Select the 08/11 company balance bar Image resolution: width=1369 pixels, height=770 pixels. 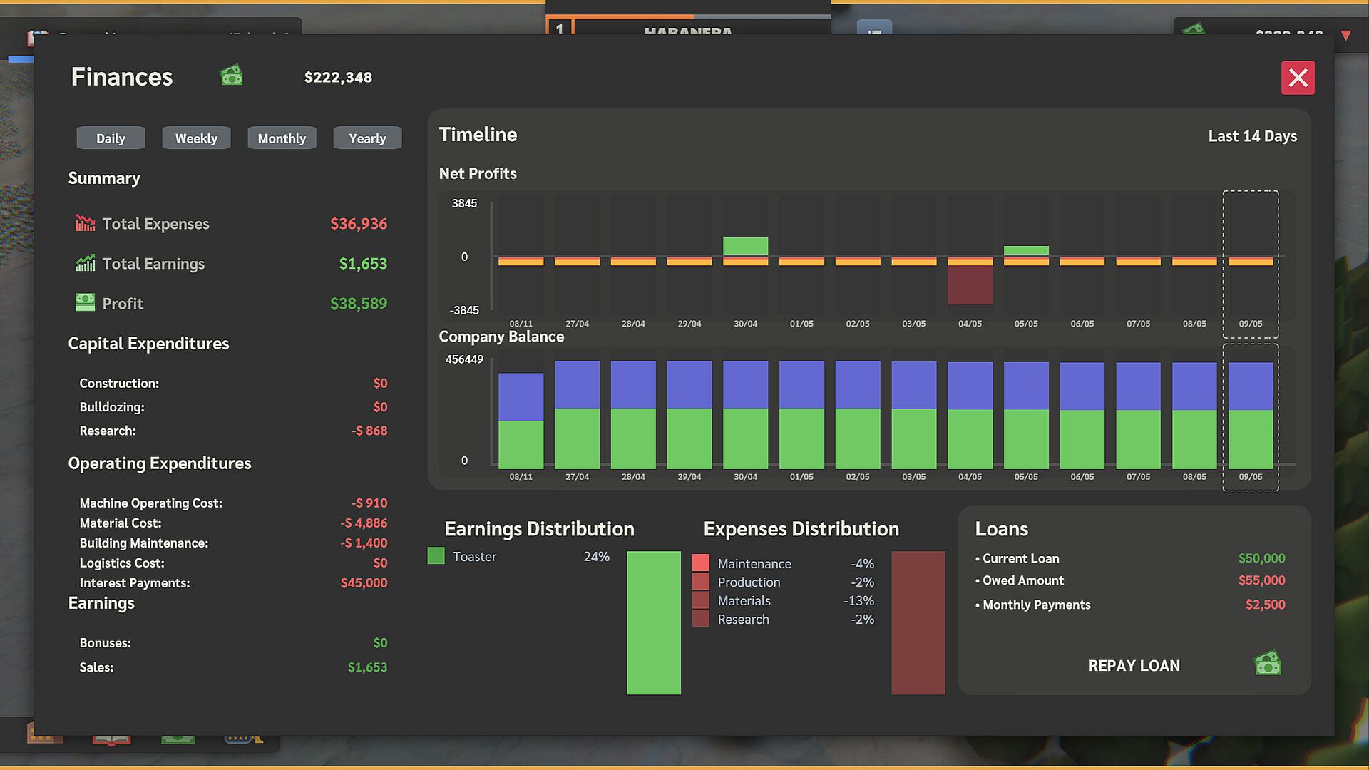[x=521, y=421]
